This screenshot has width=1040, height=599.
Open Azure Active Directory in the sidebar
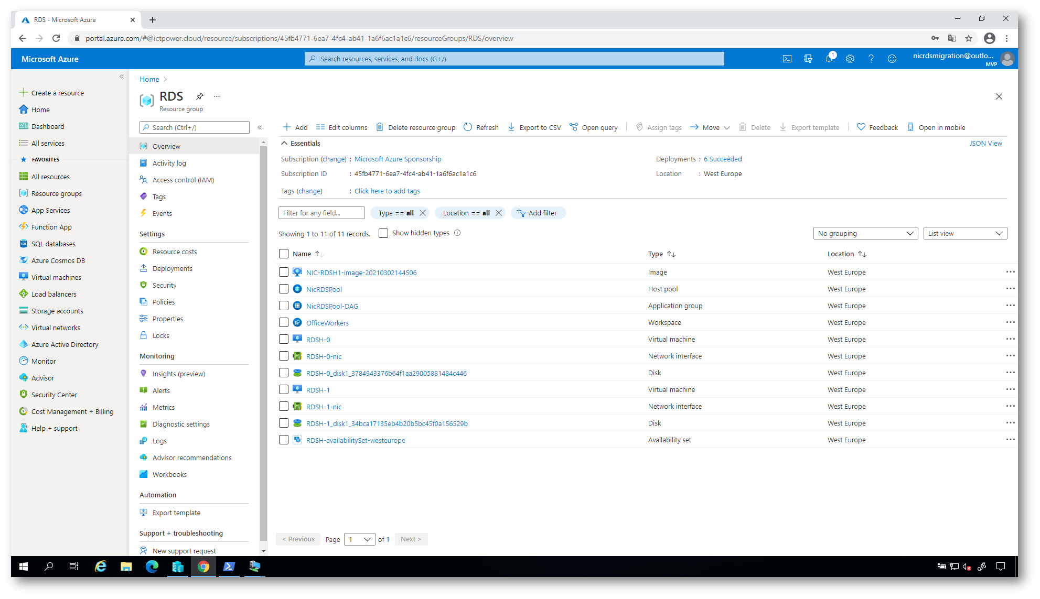(x=65, y=344)
